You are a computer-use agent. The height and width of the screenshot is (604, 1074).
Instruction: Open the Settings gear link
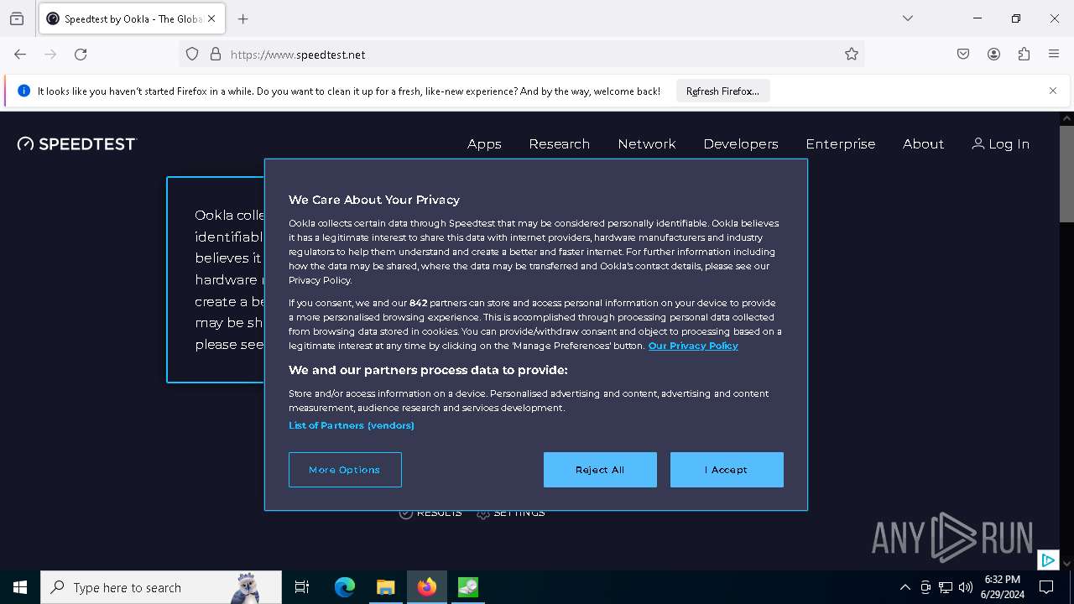click(x=510, y=513)
